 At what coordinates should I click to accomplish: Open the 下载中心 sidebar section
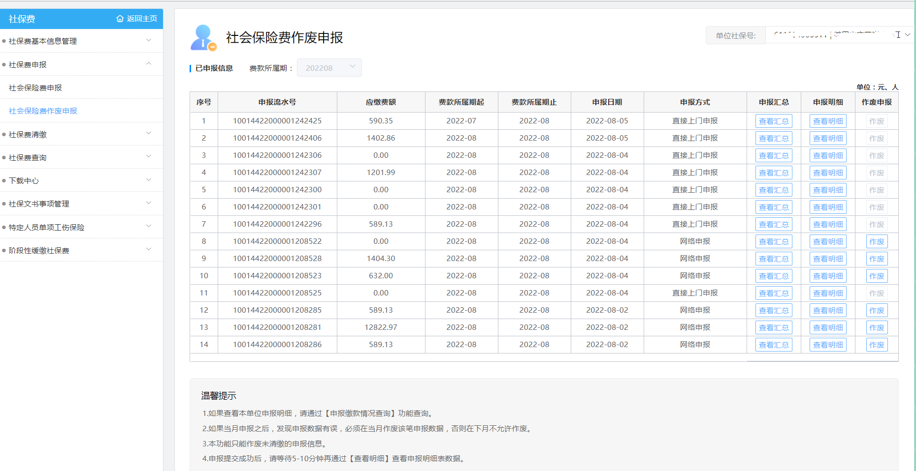(24, 181)
